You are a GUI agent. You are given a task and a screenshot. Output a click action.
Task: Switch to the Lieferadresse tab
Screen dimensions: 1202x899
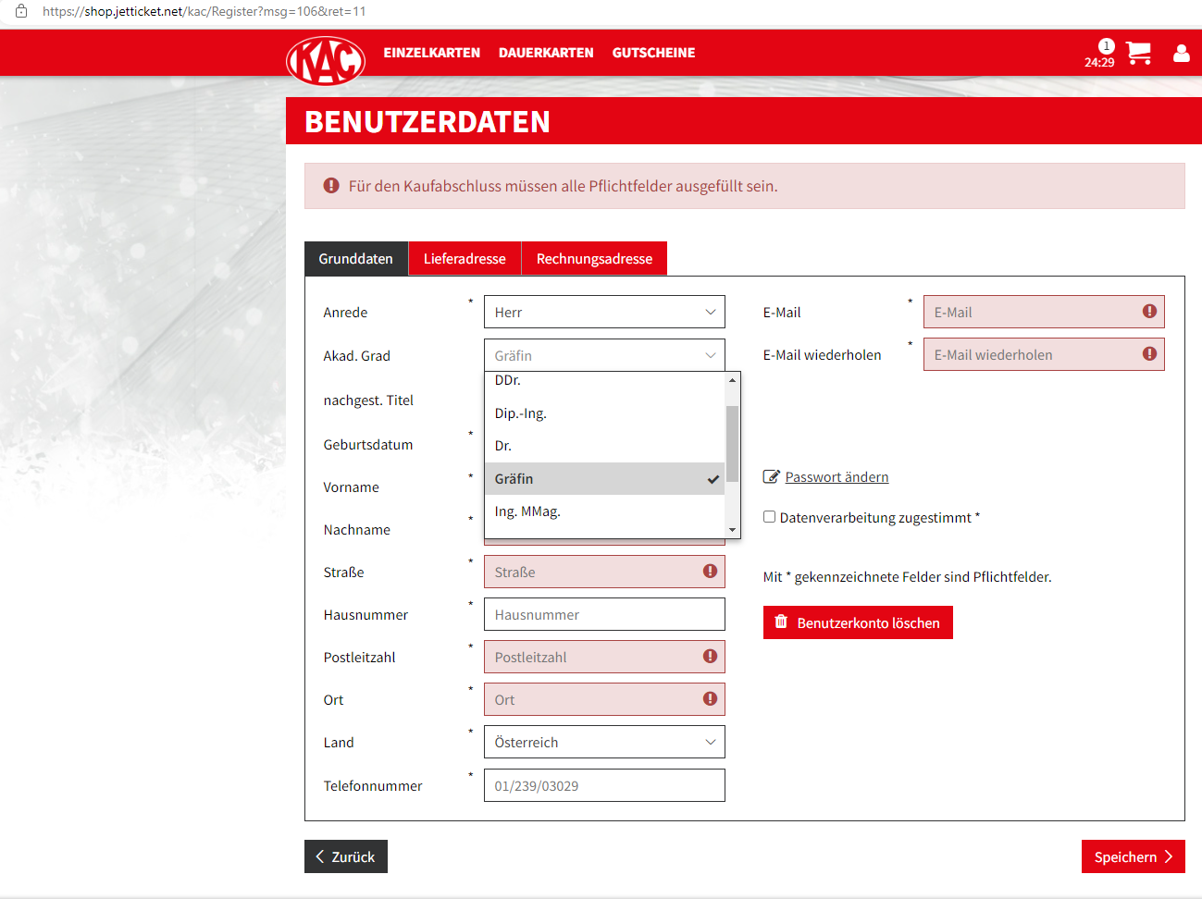pyautogui.click(x=465, y=259)
